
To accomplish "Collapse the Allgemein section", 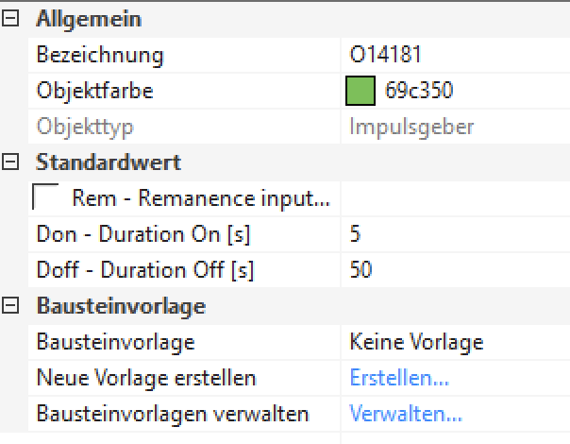I will (x=11, y=20).
